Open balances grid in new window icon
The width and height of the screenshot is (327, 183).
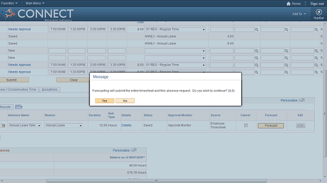coord(134,150)
